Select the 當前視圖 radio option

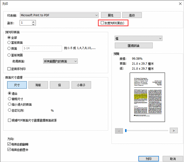click(x=9, y=55)
